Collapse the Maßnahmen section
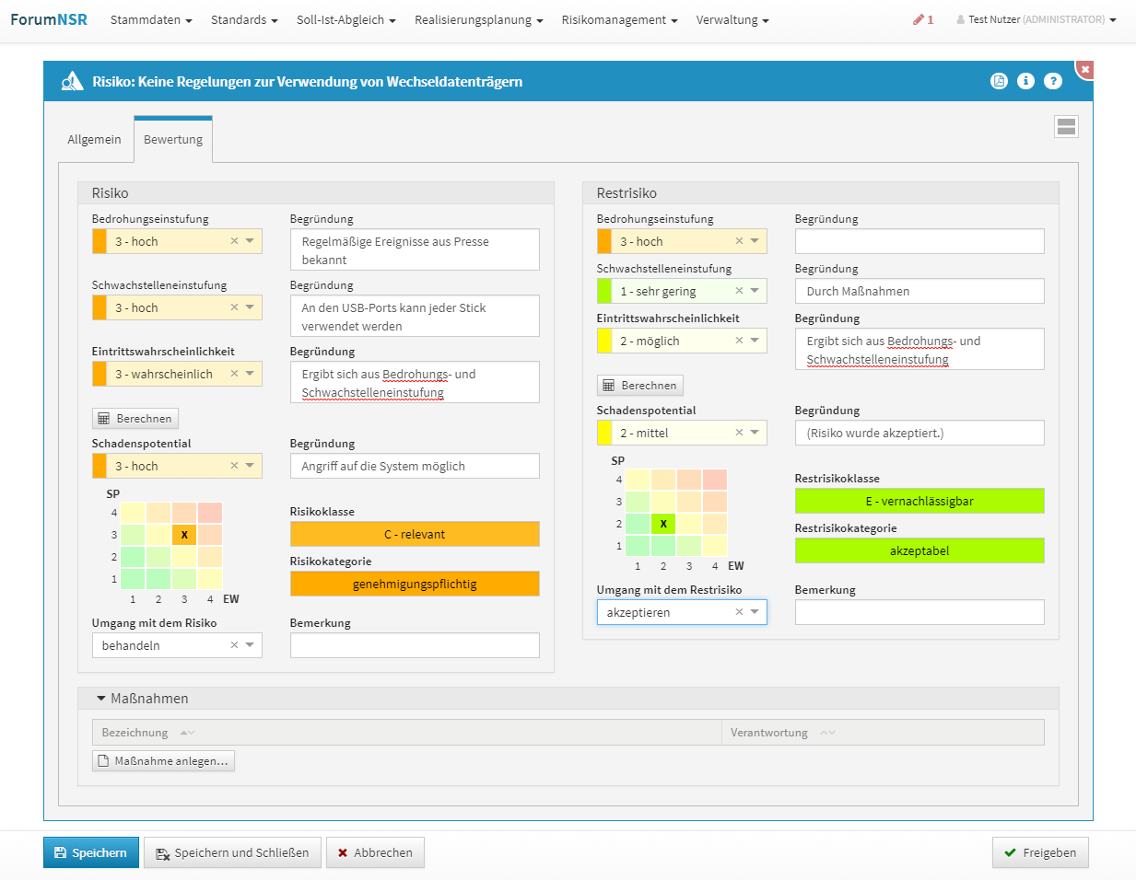This screenshot has width=1136, height=880. tap(101, 699)
